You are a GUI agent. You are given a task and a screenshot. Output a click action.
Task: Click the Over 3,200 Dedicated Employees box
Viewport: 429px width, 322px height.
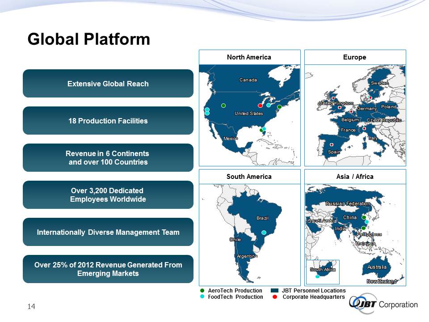[x=108, y=195]
